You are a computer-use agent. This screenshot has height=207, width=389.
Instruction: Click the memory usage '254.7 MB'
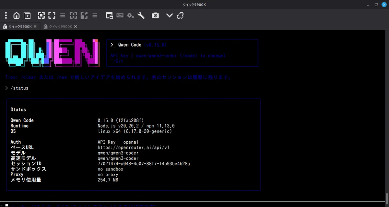108,180
